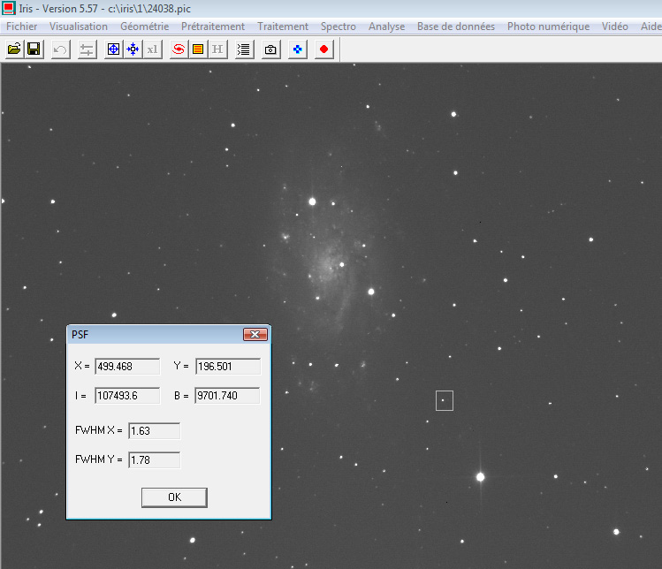Open the Vidéo menu

pos(615,27)
